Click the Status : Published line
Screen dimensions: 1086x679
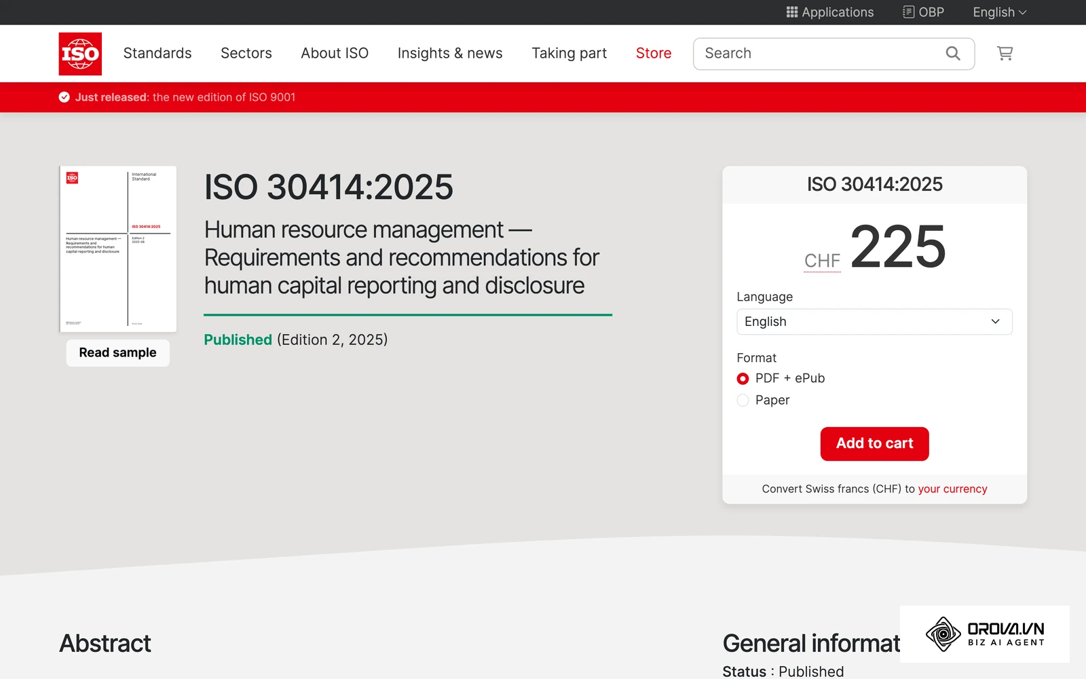[783, 671]
